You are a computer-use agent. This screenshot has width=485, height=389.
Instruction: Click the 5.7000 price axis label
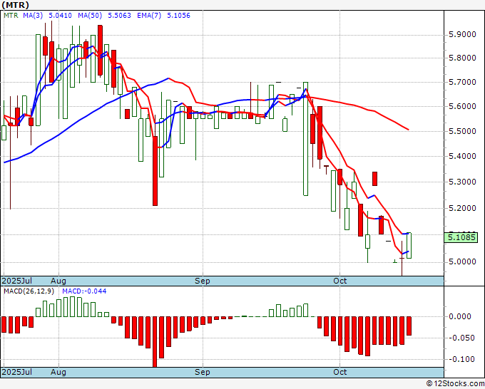point(462,82)
